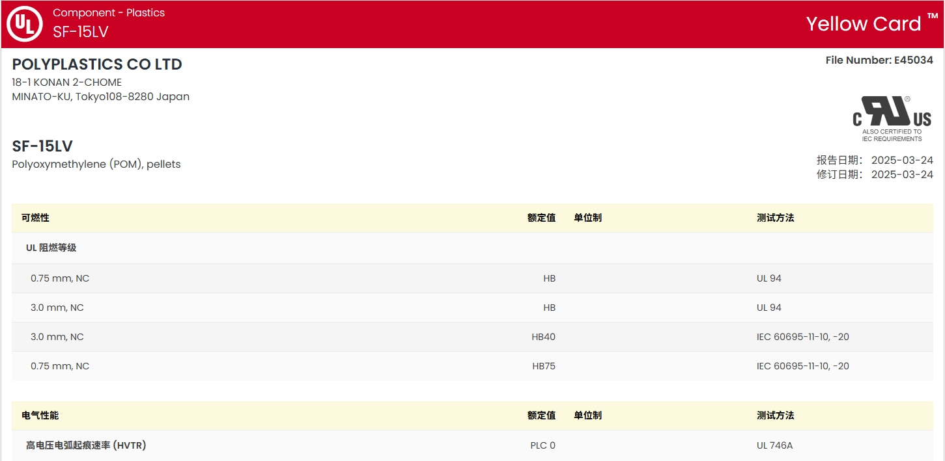Click the 报告日期 2025-03-24 line
This screenshot has width=945, height=461.
coord(875,160)
